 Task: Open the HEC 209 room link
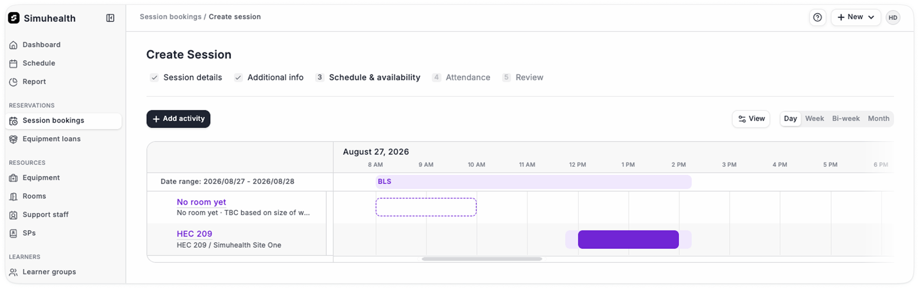194,234
